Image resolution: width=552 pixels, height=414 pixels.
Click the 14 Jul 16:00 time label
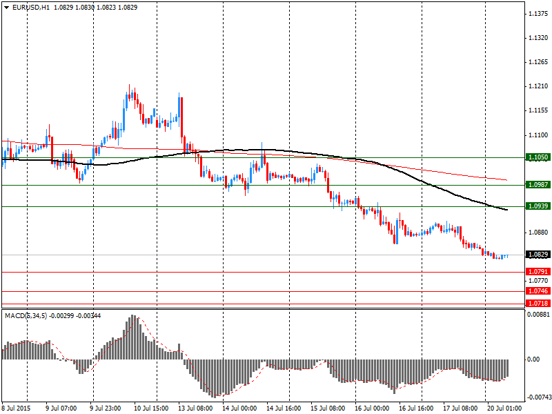[x=284, y=408]
